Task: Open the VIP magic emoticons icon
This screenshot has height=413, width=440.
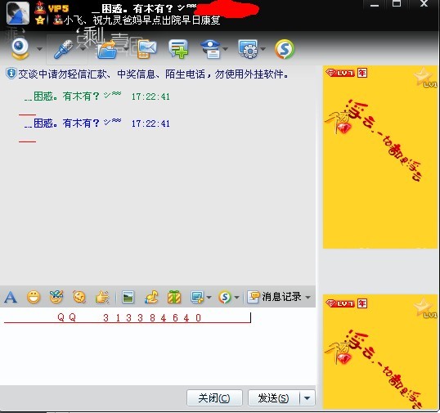Action: point(56,297)
